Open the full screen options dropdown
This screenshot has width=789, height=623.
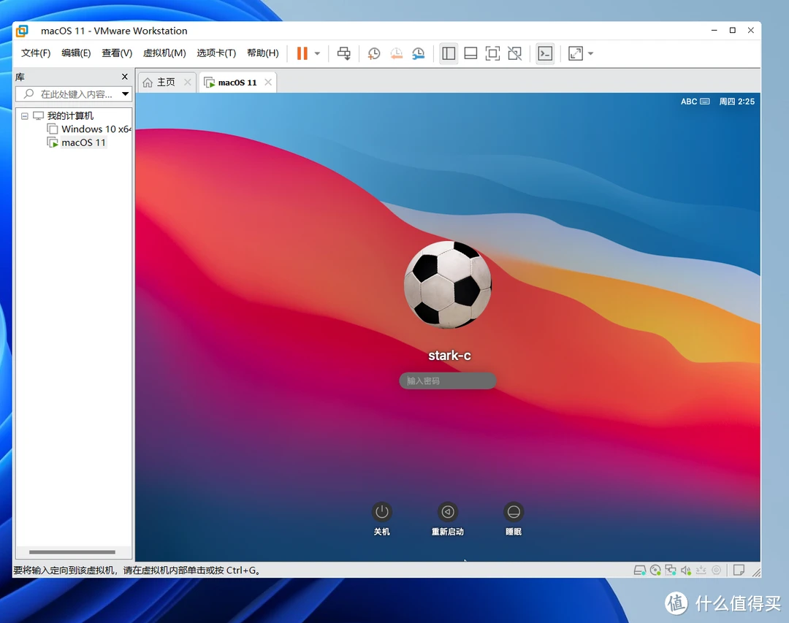tap(590, 53)
